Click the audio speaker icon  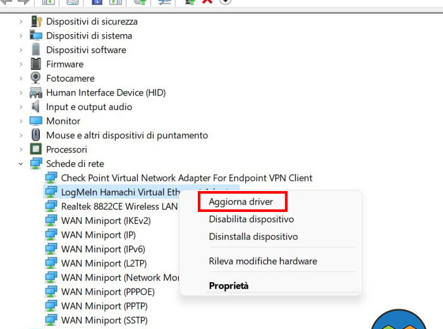(36, 107)
